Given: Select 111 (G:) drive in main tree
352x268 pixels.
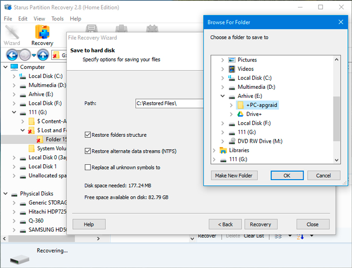Looking at the screenshot, I should tap(37, 112).
